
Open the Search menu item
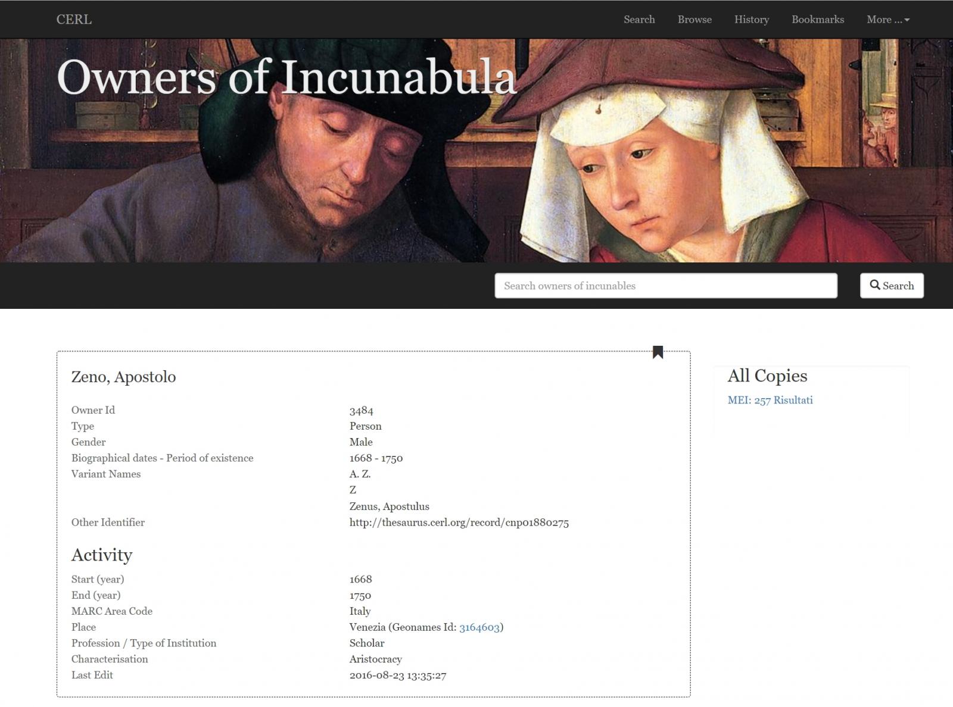(639, 19)
